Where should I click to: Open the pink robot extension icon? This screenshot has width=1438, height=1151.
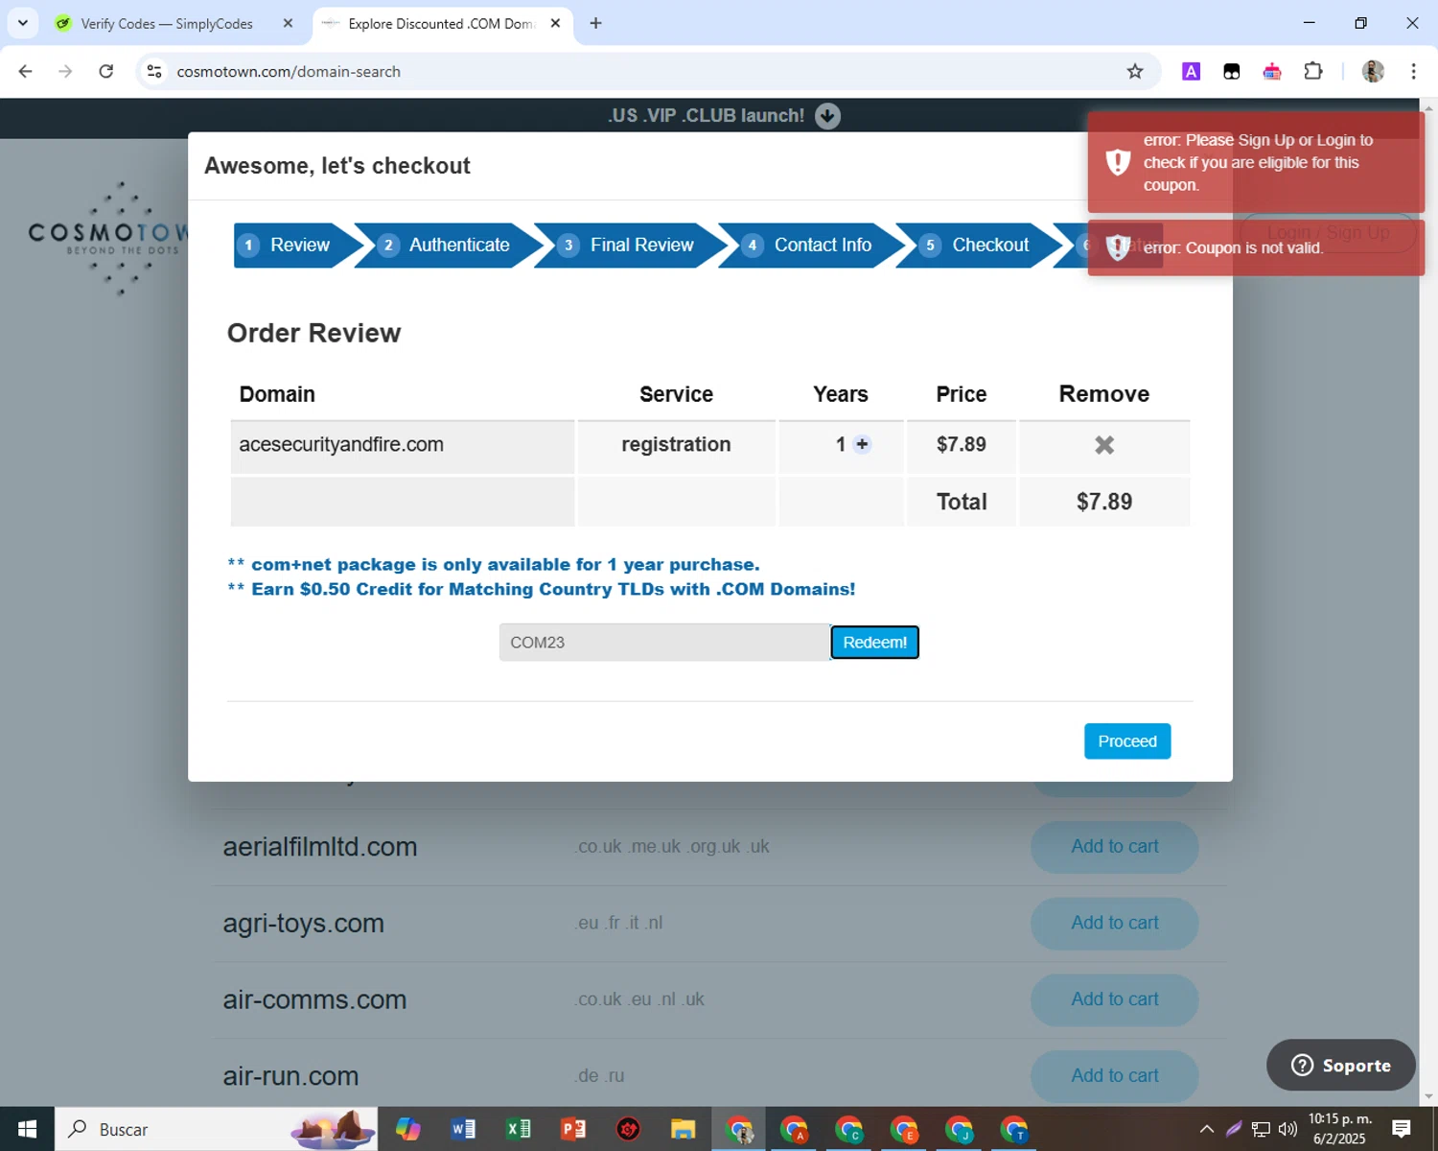point(1272,72)
